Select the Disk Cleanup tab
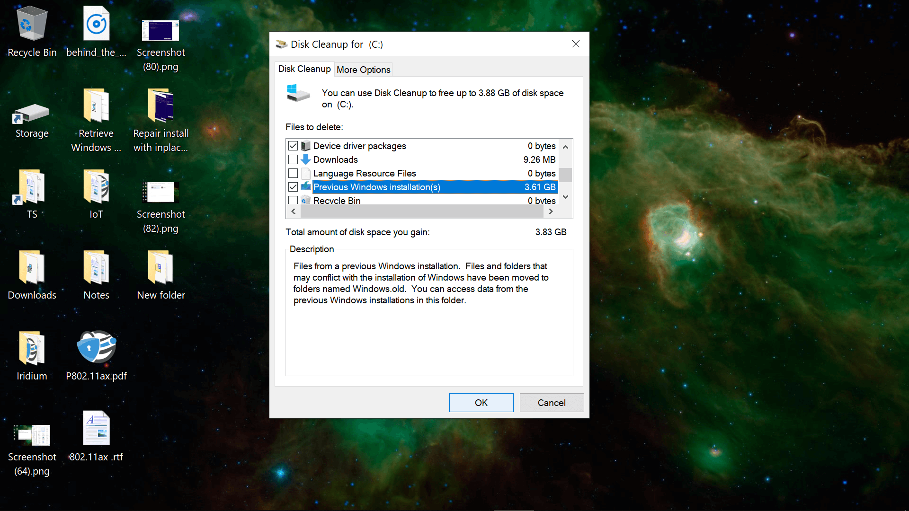Image resolution: width=909 pixels, height=511 pixels. coord(304,69)
